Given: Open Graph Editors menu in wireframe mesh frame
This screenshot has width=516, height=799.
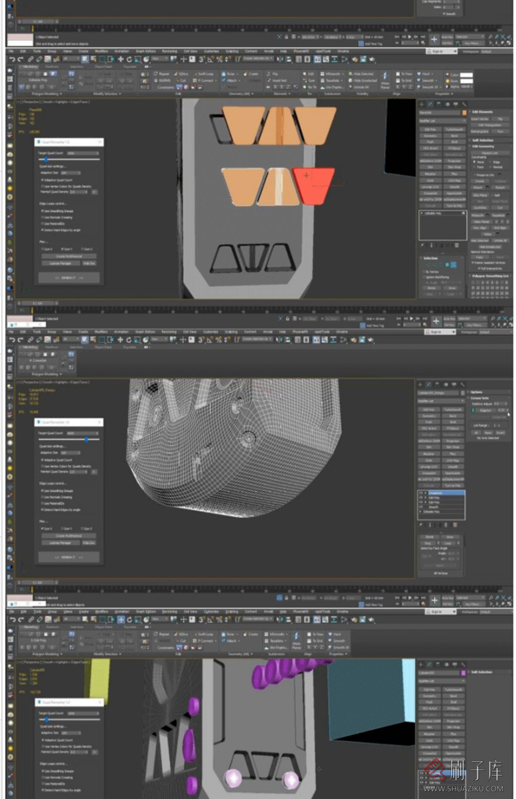Looking at the screenshot, I should pos(145,332).
